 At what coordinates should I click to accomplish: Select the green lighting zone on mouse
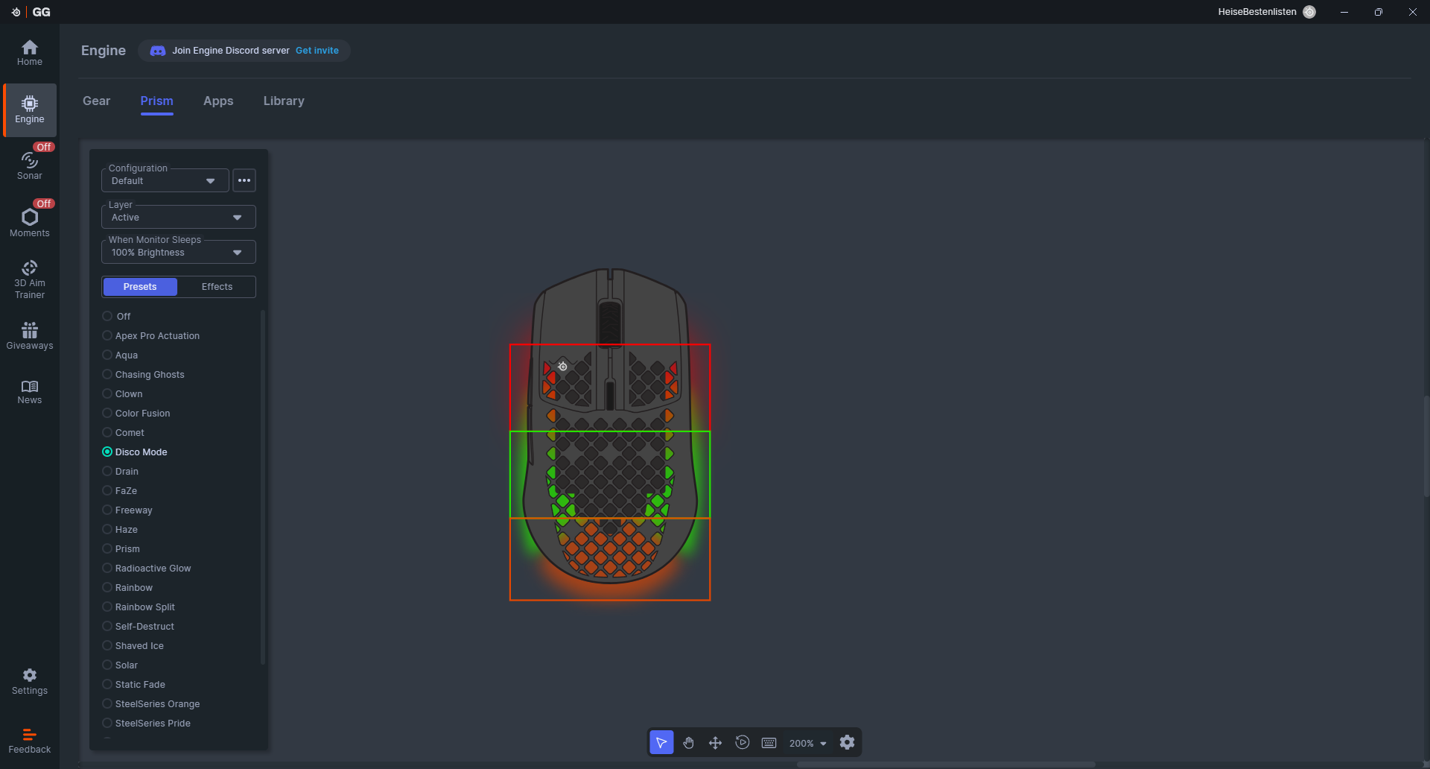(610, 474)
